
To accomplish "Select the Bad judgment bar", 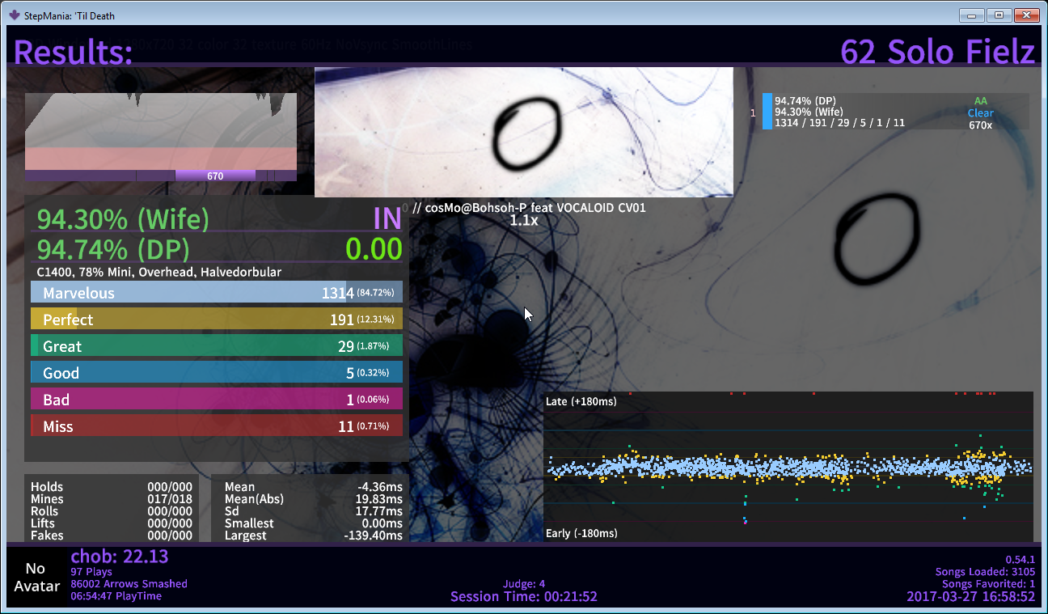I will pos(216,400).
